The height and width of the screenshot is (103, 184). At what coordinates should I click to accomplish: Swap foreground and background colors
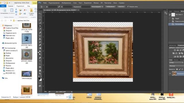[41, 76]
